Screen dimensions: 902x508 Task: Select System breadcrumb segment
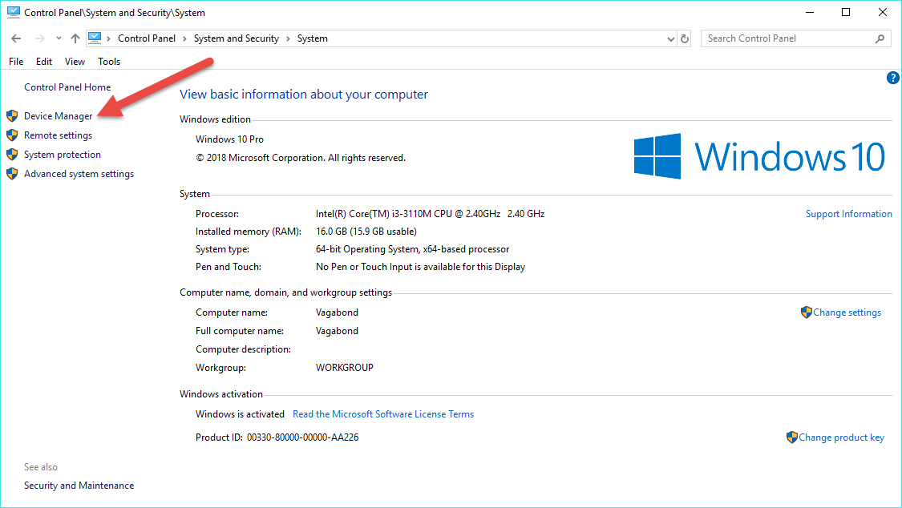pos(313,38)
